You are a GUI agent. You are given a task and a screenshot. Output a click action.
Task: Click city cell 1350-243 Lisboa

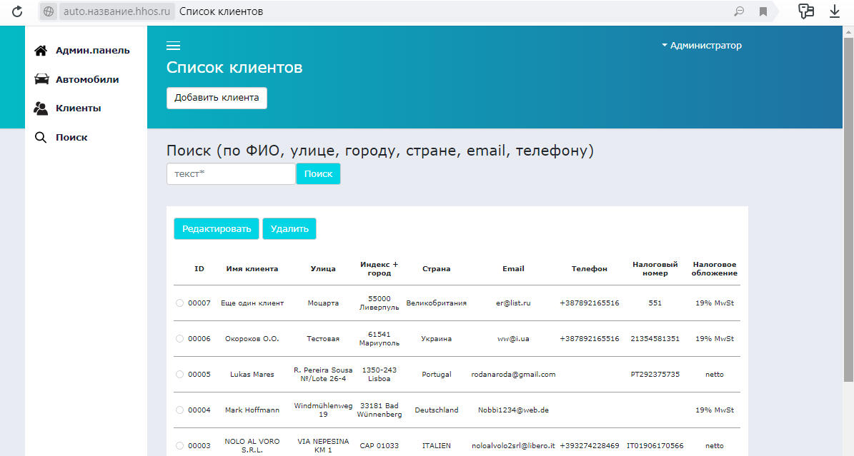[x=379, y=375]
